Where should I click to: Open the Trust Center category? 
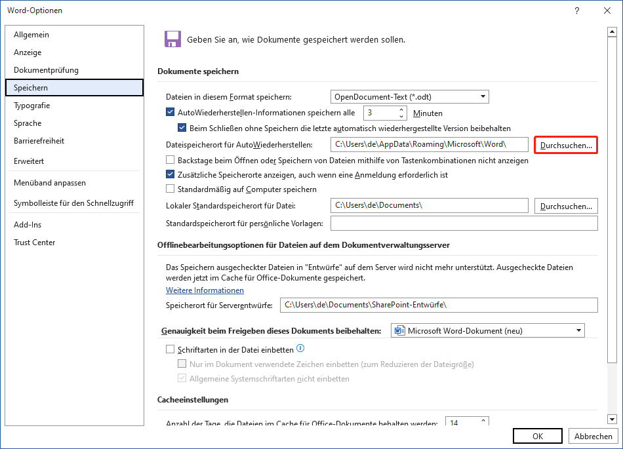pos(74,242)
